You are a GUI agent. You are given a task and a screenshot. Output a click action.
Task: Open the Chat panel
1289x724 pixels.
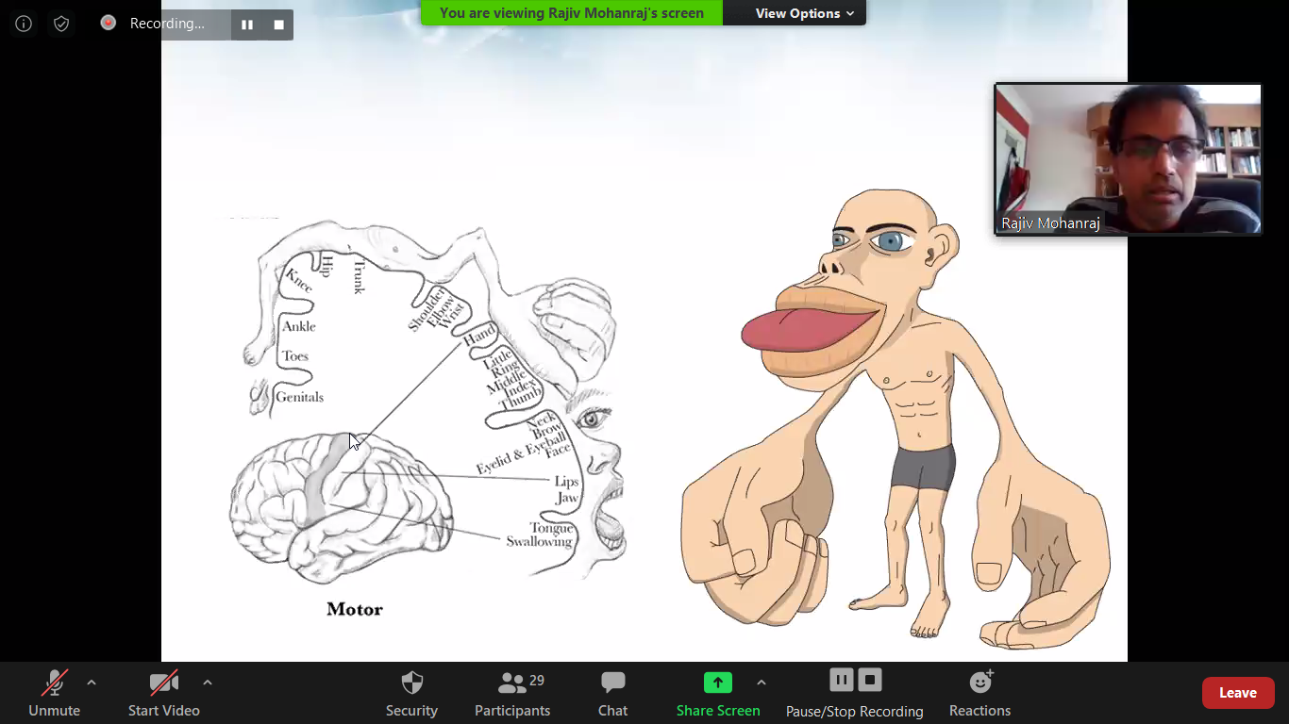(x=612, y=693)
